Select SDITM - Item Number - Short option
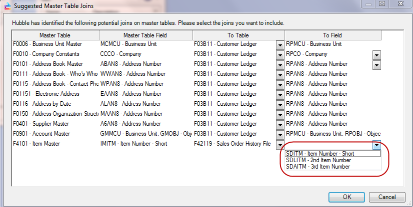This screenshot has height=207, width=413. pyautogui.click(x=320, y=154)
